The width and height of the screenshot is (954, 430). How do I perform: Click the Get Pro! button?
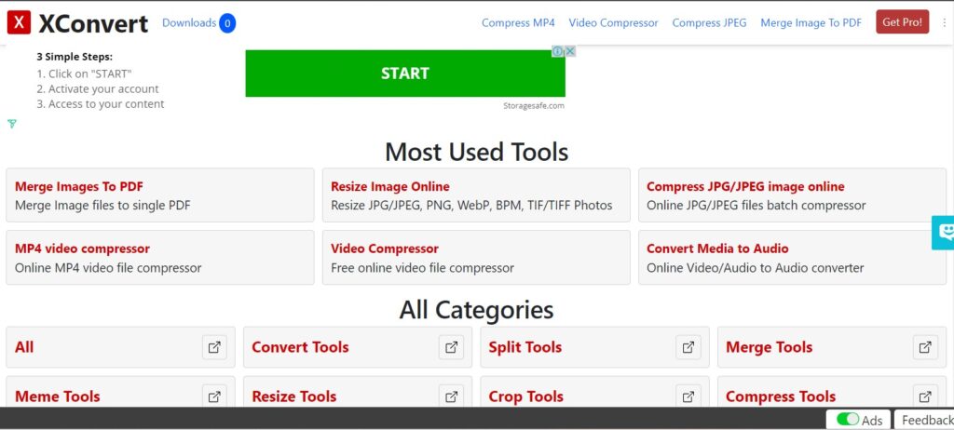(902, 22)
